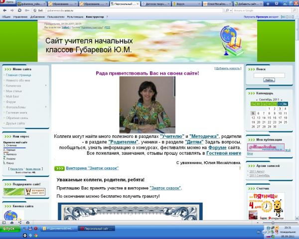Select calendar day 3
Viewport: 299px width, 239px height.
(x=280, y=109)
